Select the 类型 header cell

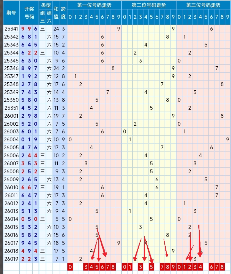(46, 5)
